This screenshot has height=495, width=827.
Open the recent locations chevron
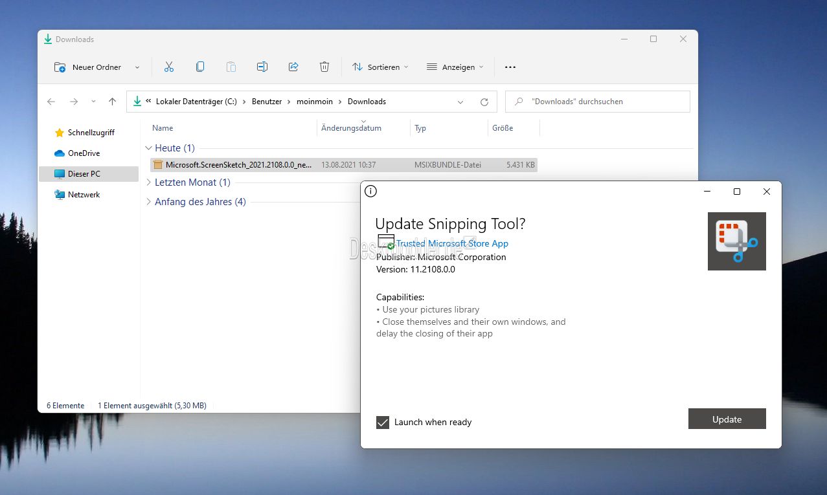point(93,102)
